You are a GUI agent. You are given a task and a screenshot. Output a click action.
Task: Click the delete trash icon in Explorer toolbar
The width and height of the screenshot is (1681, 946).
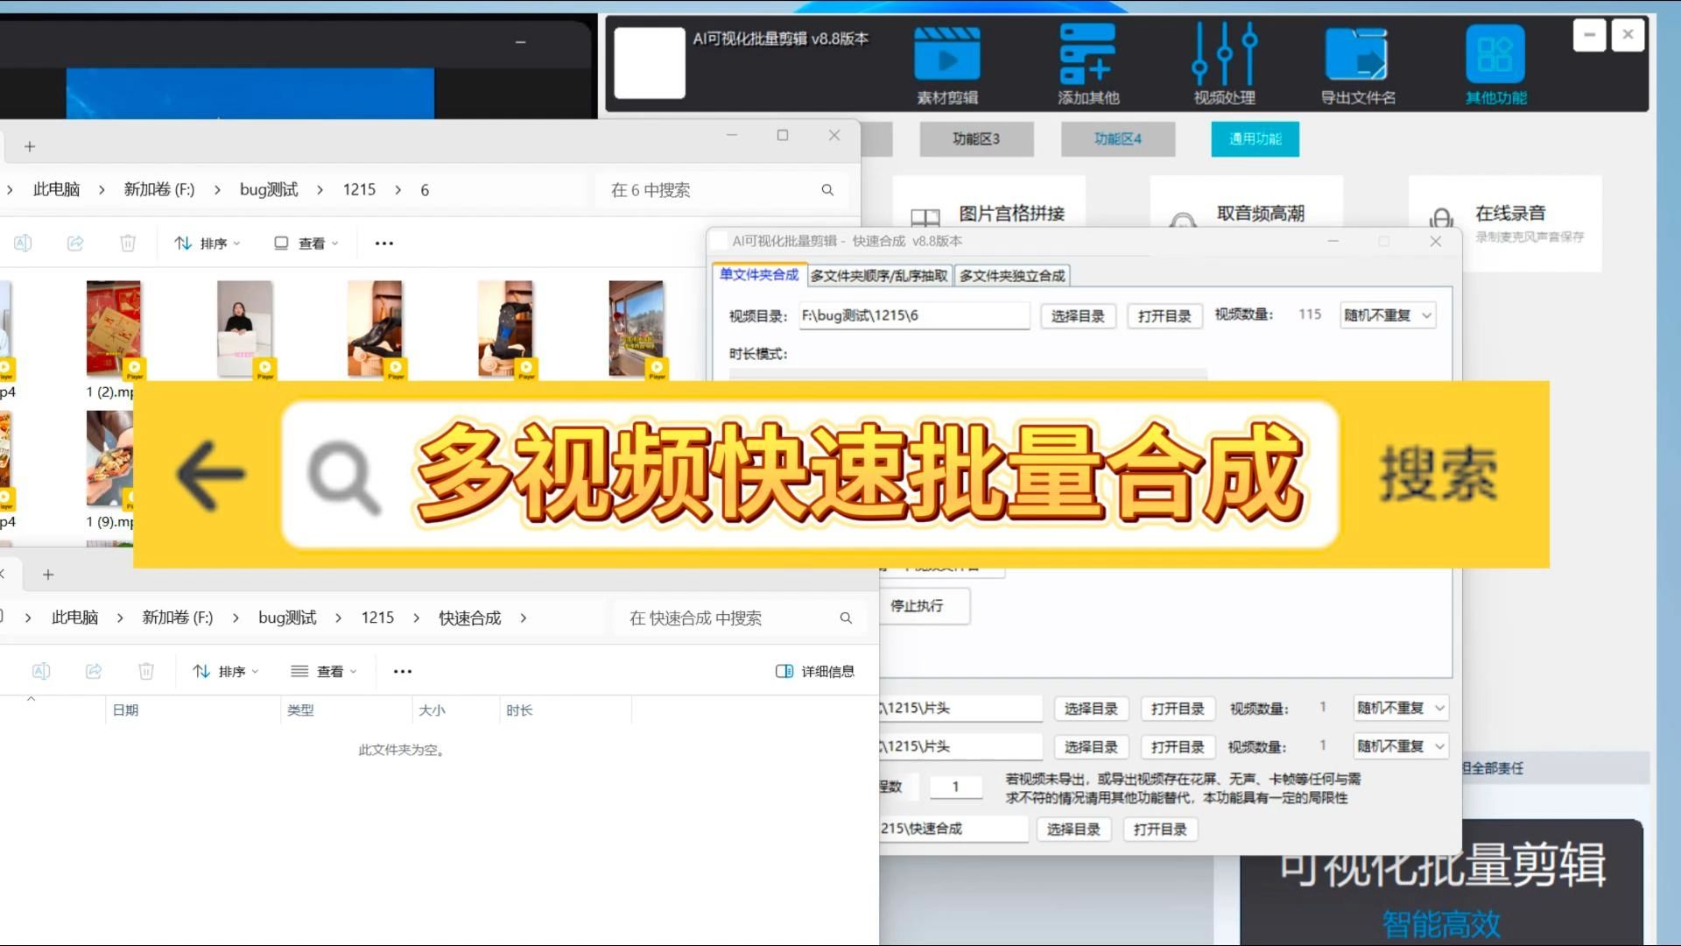[x=128, y=243]
